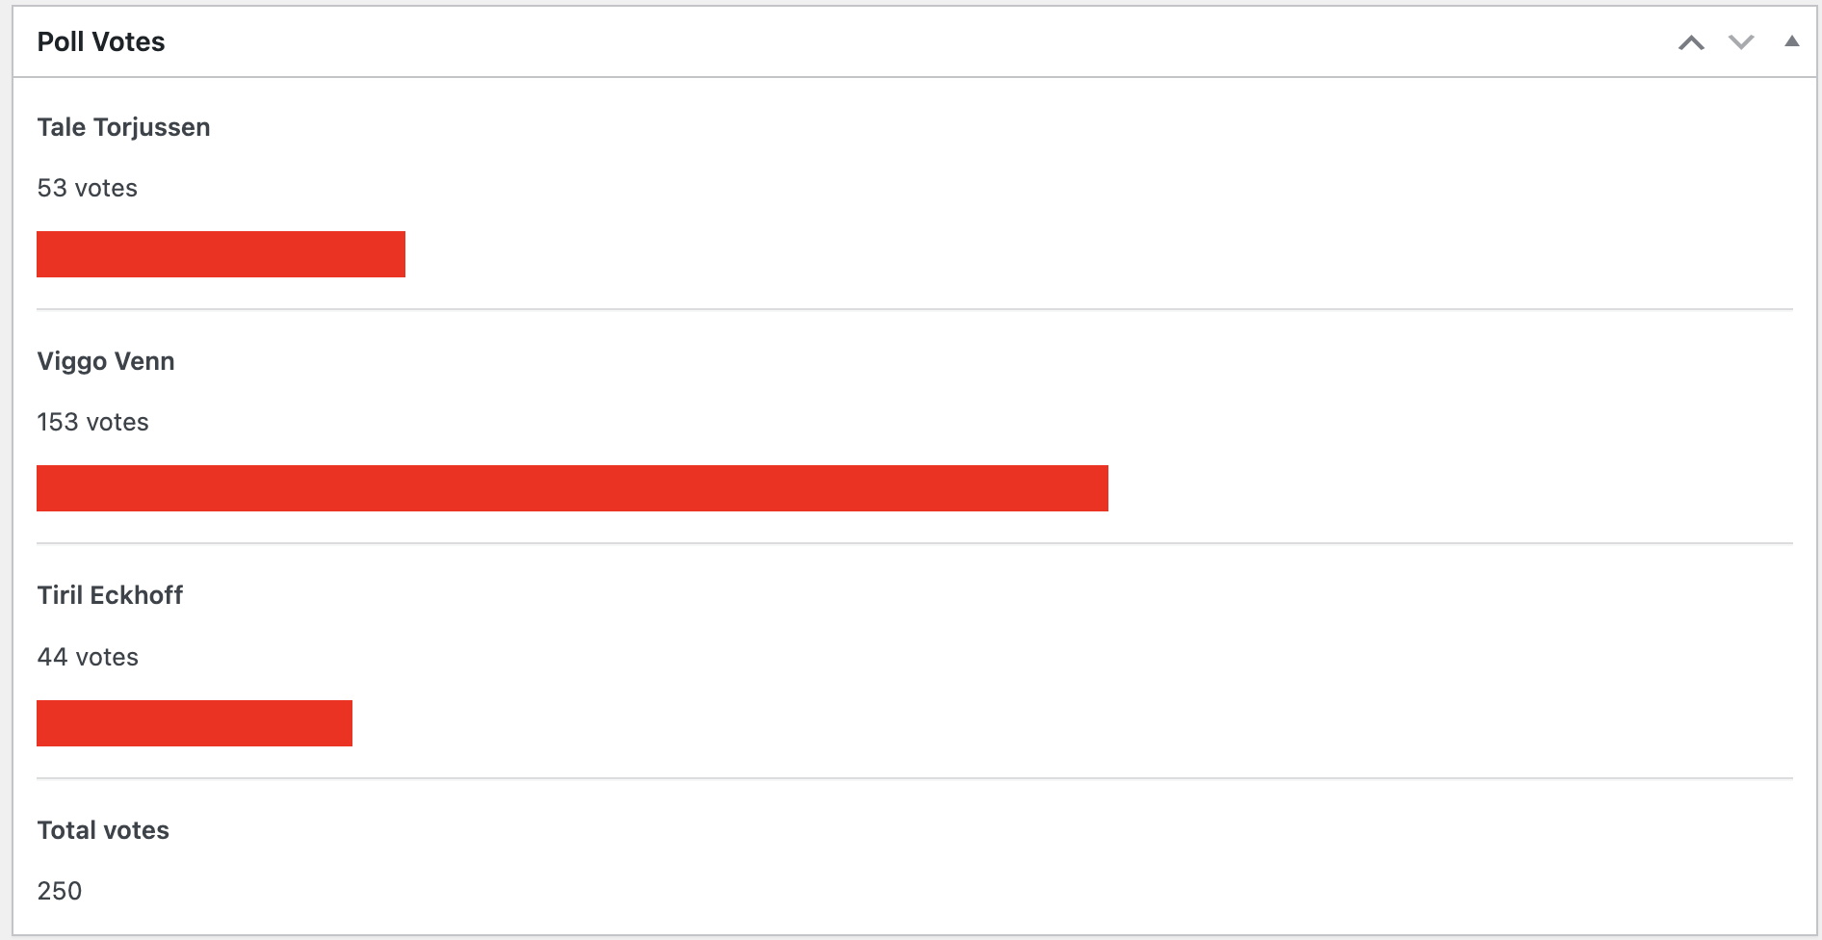
Task: Click the divider below Viggo Venn's bar
Action: tap(915, 543)
